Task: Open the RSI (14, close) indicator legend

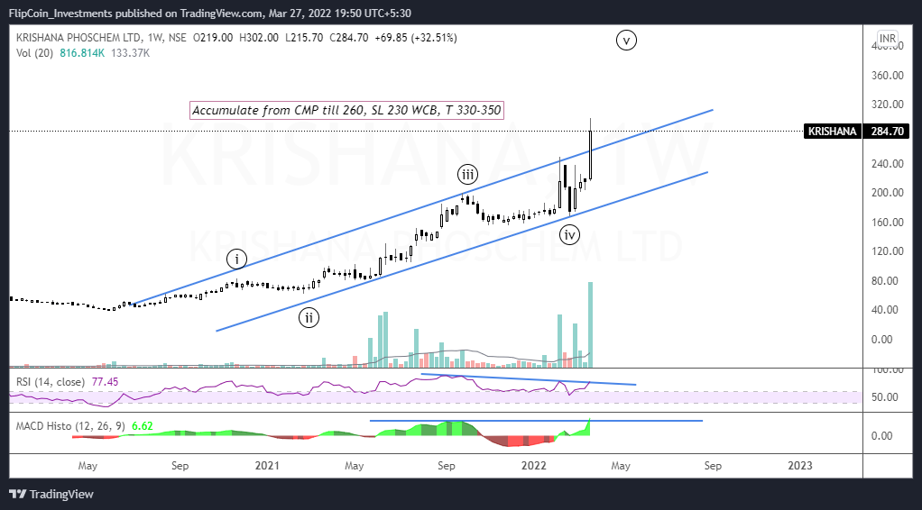Action: (x=51, y=382)
